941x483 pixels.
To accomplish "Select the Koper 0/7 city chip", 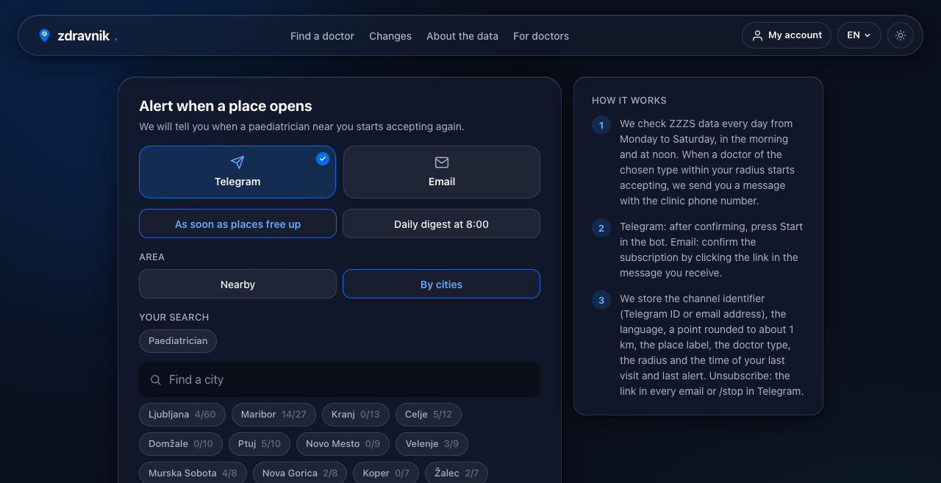I will tap(386, 473).
